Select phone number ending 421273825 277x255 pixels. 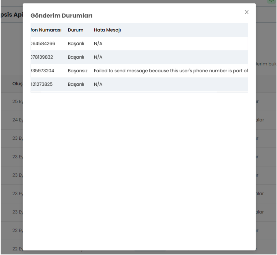[x=41, y=84]
